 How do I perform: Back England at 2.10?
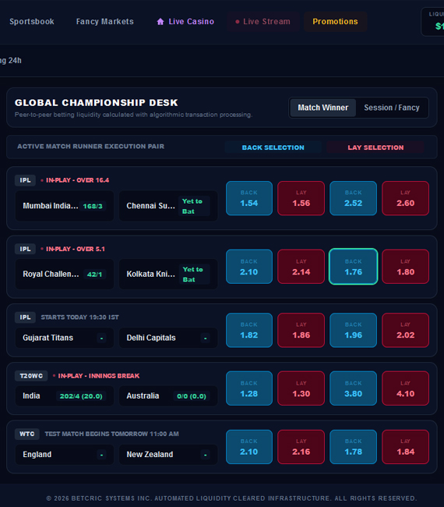pos(249,447)
